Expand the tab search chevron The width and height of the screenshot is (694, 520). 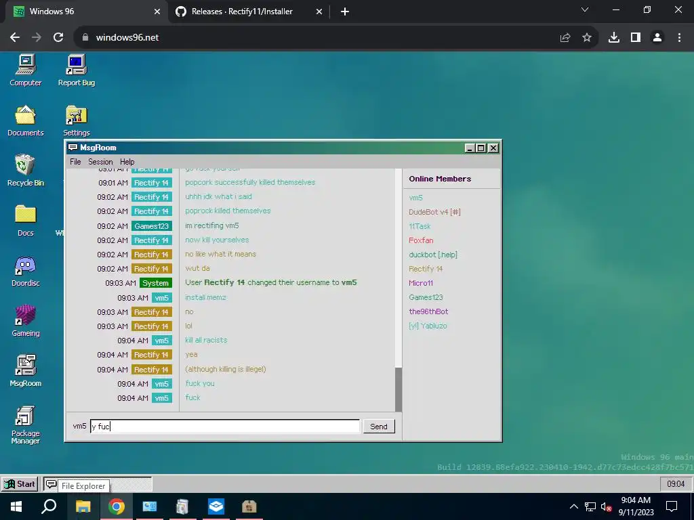pyautogui.click(x=585, y=9)
